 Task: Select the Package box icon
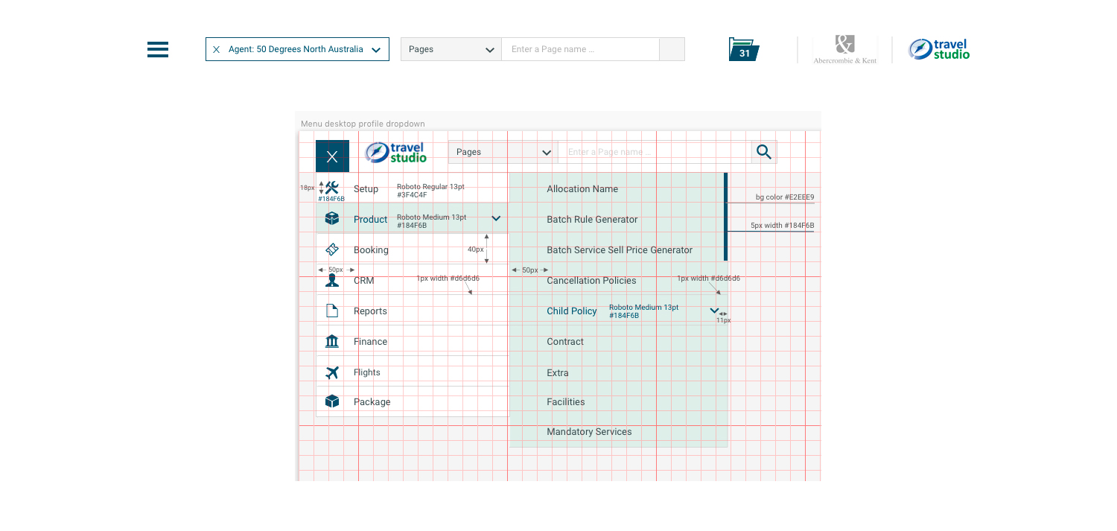332,401
